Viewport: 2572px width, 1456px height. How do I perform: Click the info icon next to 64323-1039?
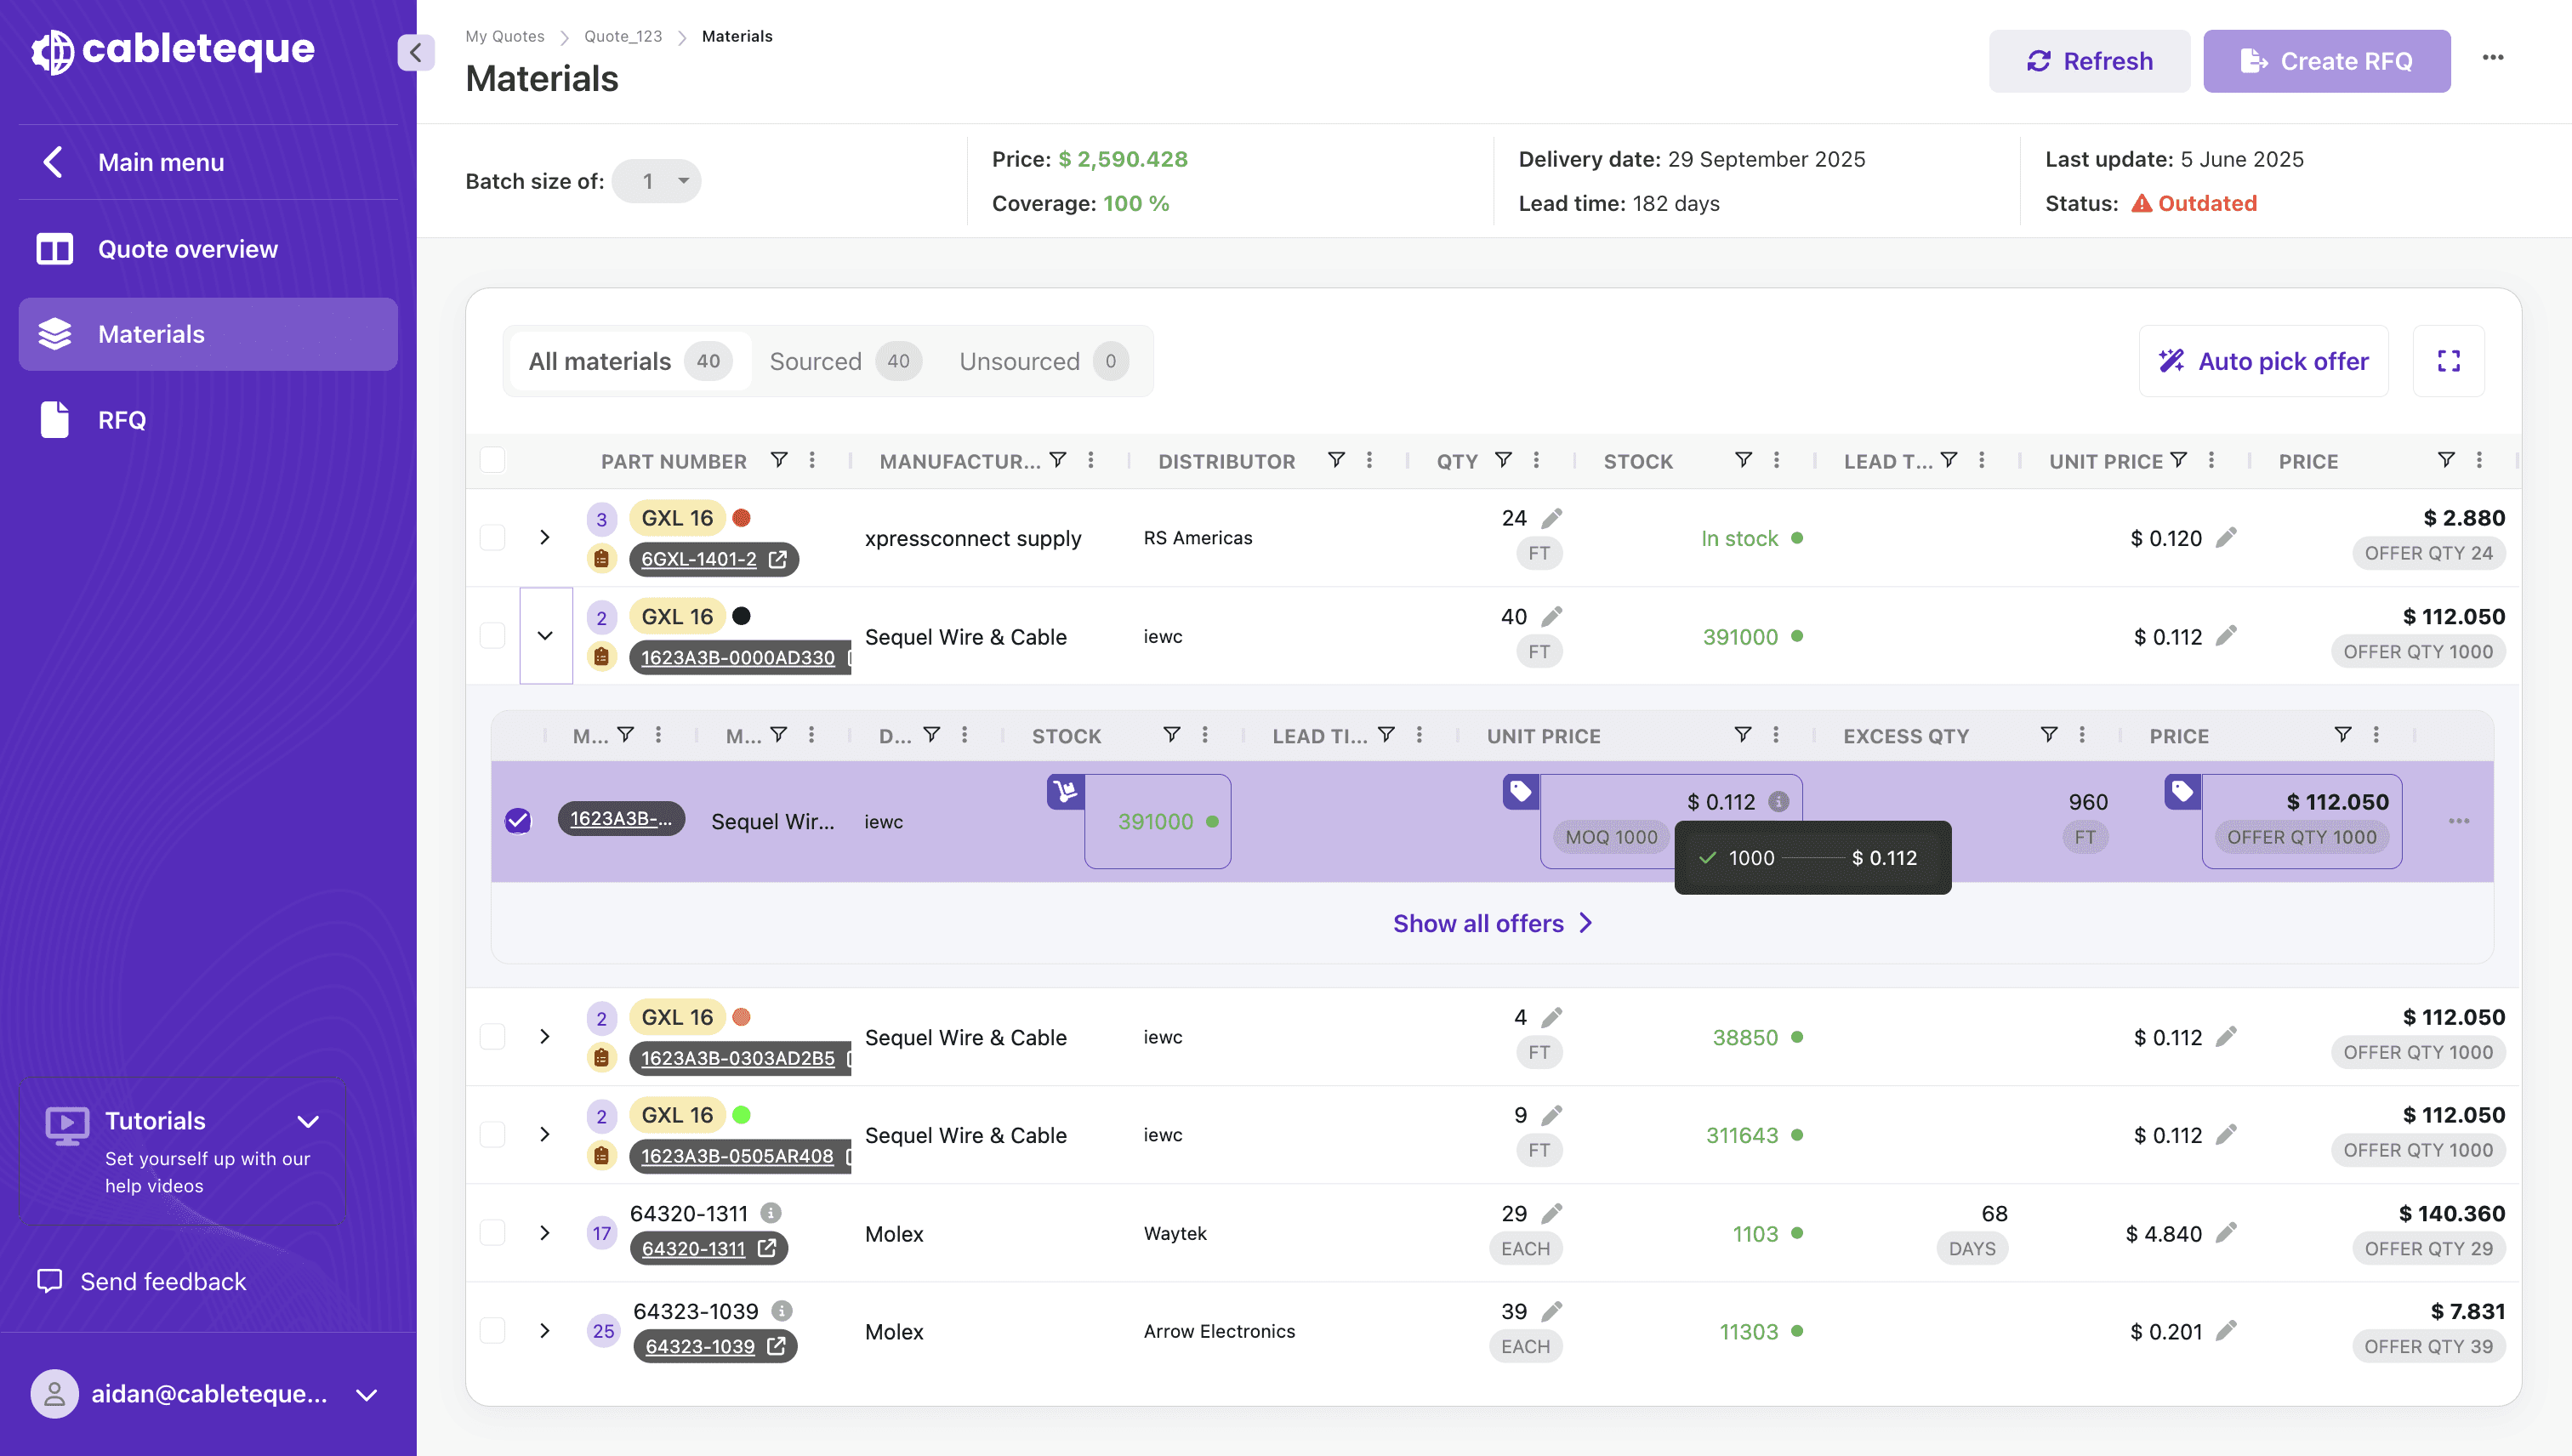click(x=782, y=1310)
